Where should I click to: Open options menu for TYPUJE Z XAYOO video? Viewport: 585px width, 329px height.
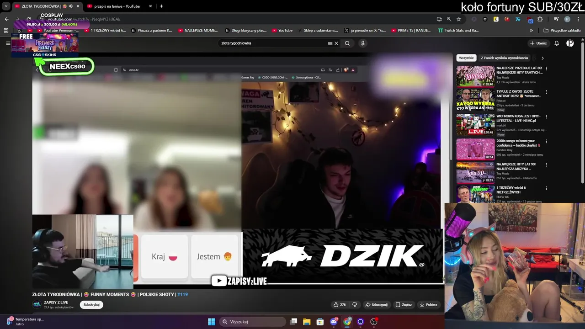coord(546,92)
